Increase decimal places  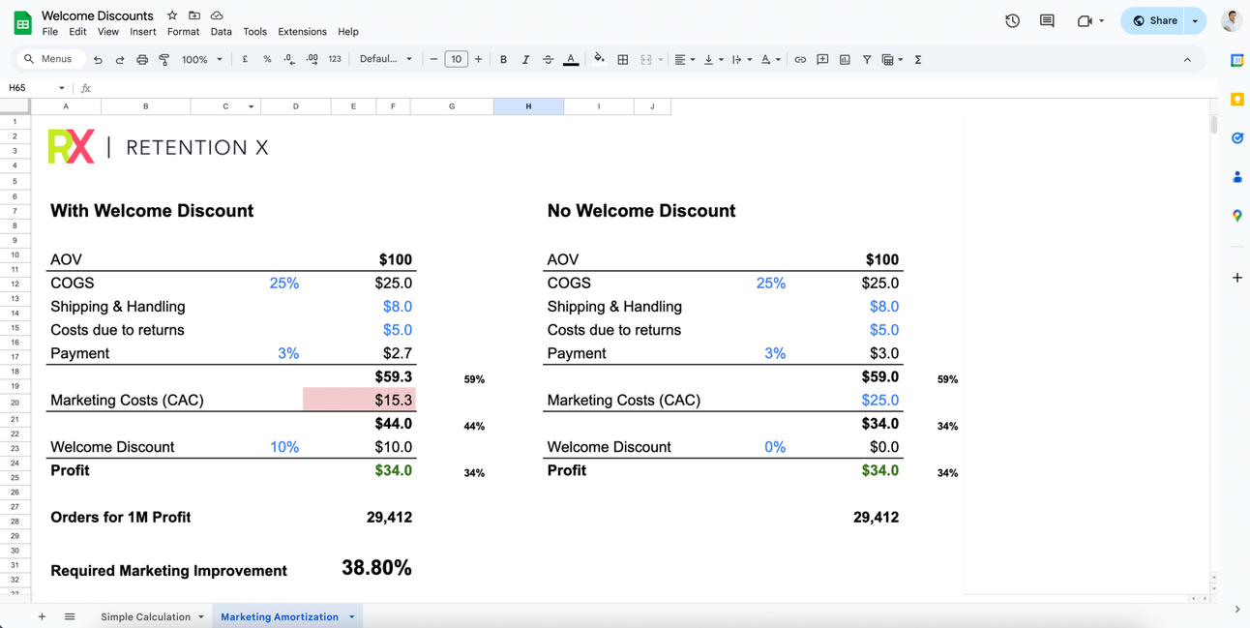pos(312,59)
